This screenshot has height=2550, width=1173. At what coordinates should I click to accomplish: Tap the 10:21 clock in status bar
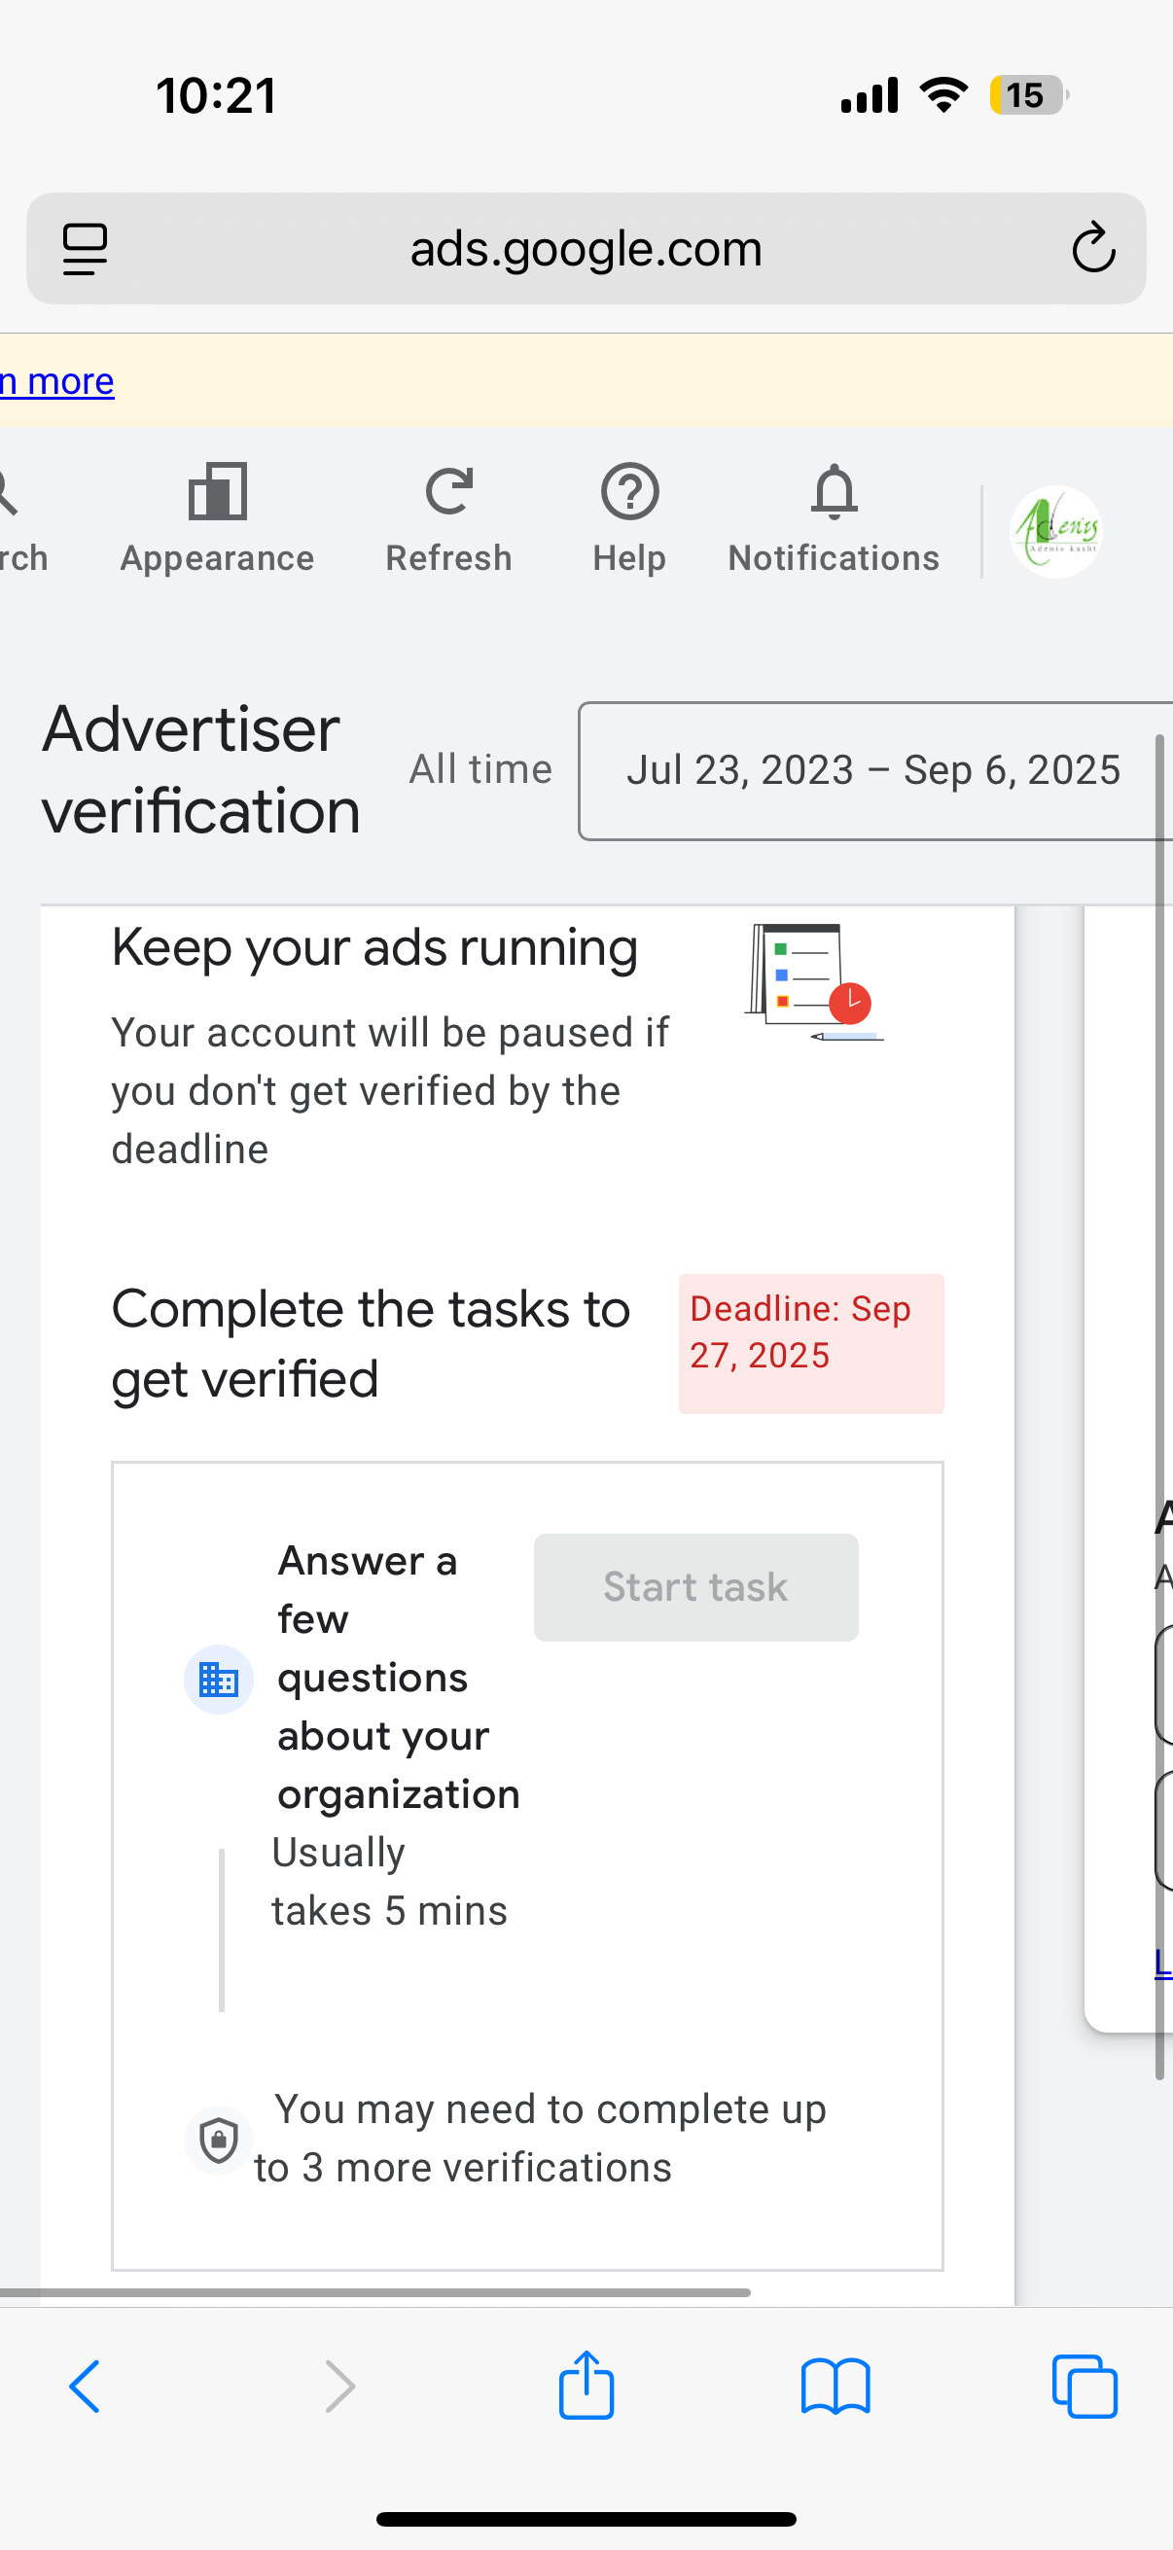point(216,96)
